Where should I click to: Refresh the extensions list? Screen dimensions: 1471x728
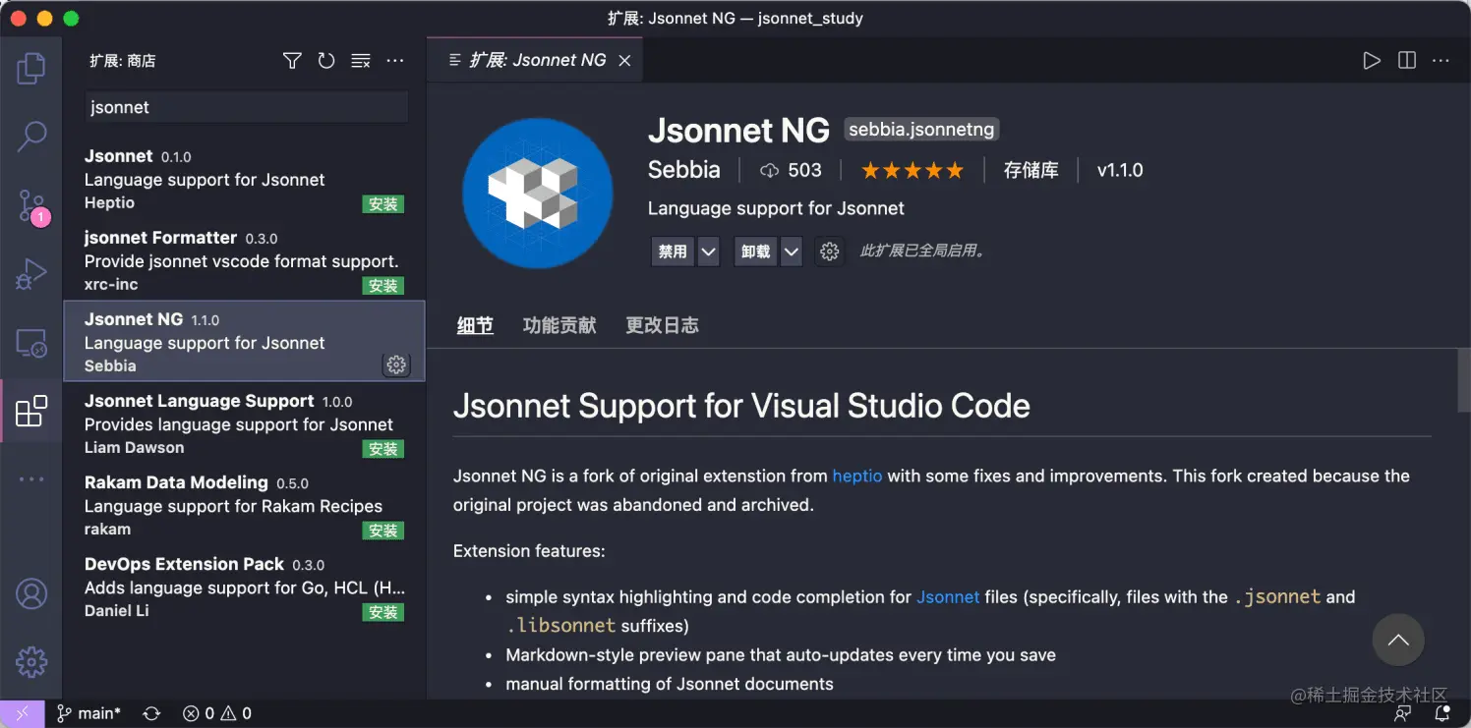tap(326, 60)
